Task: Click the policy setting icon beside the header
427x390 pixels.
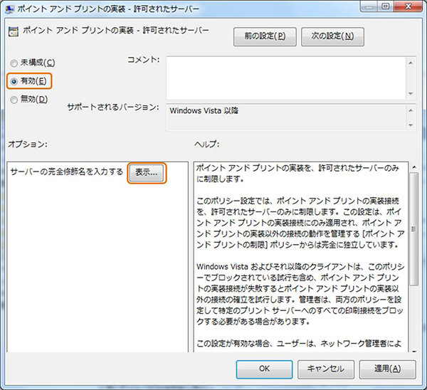Action: pyautogui.click(x=14, y=32)
